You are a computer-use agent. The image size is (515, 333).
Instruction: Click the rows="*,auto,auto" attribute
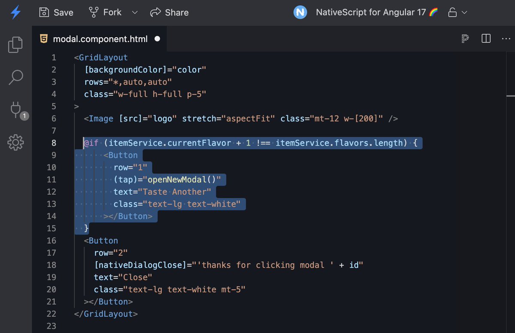click(128, 82)
